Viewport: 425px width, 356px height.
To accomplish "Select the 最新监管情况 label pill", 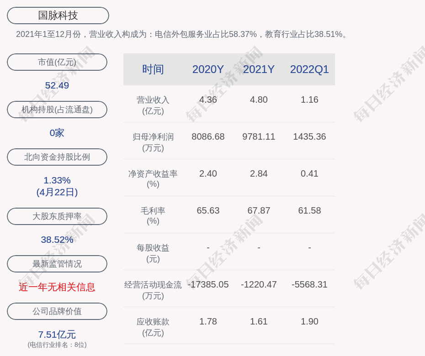I will click(x=57, y=263).
